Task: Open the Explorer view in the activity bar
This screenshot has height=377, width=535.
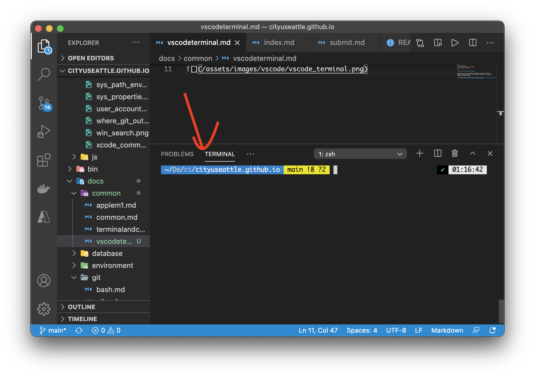Action: [44, 46]
